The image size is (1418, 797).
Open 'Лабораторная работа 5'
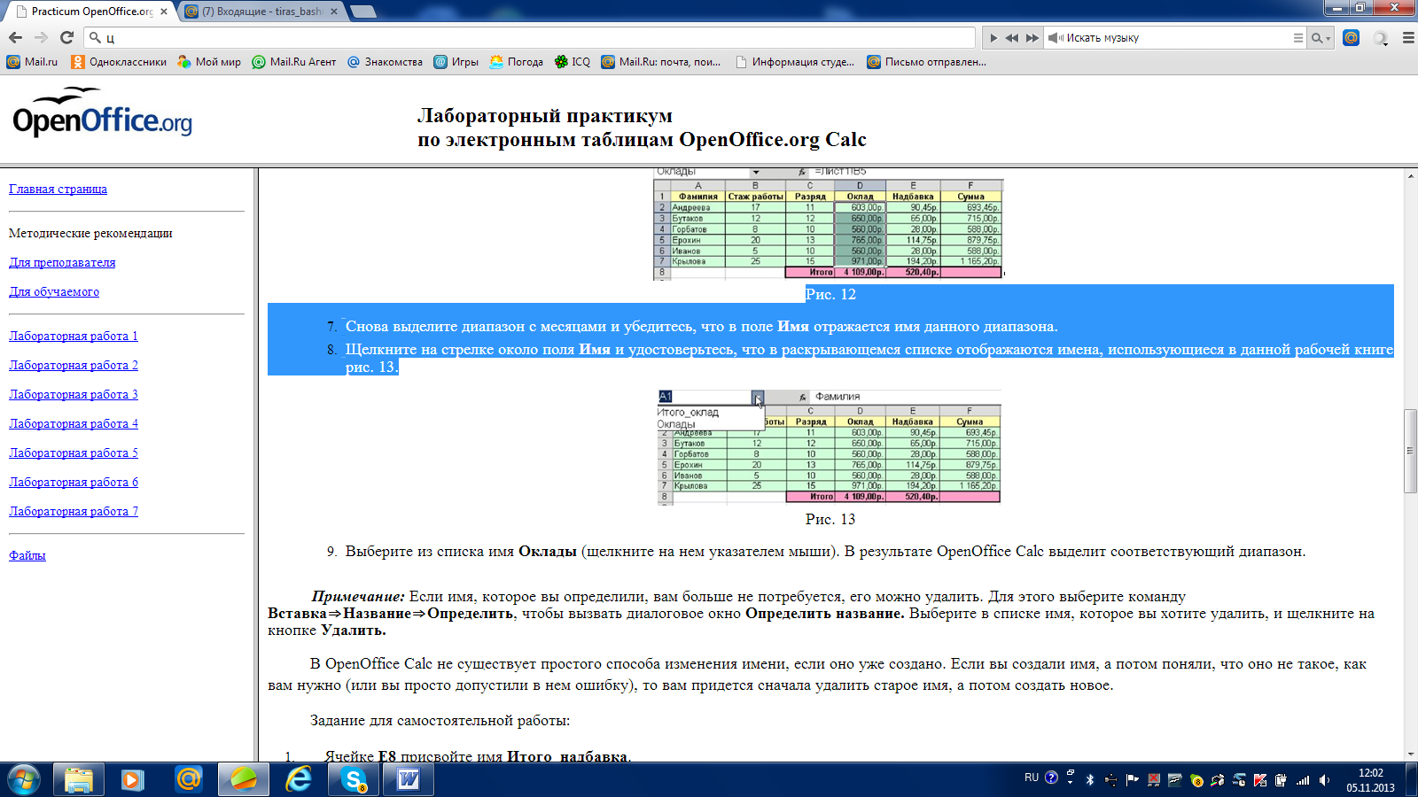(x=74, y=453)
